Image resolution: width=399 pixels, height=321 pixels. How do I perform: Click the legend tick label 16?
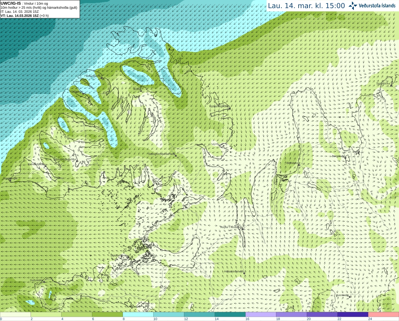click(247, 319)
